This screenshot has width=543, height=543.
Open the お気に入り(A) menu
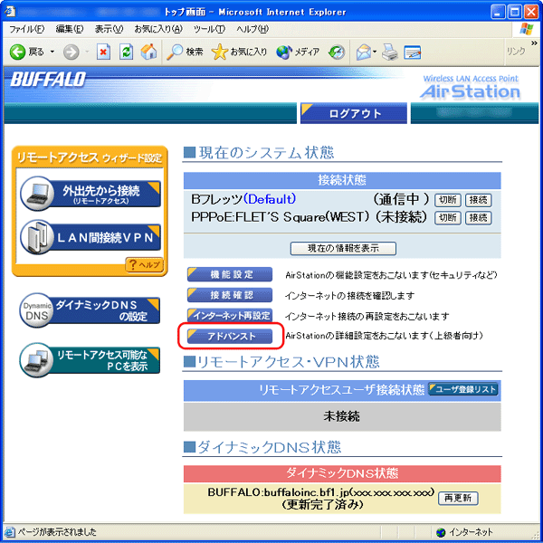(x=158, y=29)
